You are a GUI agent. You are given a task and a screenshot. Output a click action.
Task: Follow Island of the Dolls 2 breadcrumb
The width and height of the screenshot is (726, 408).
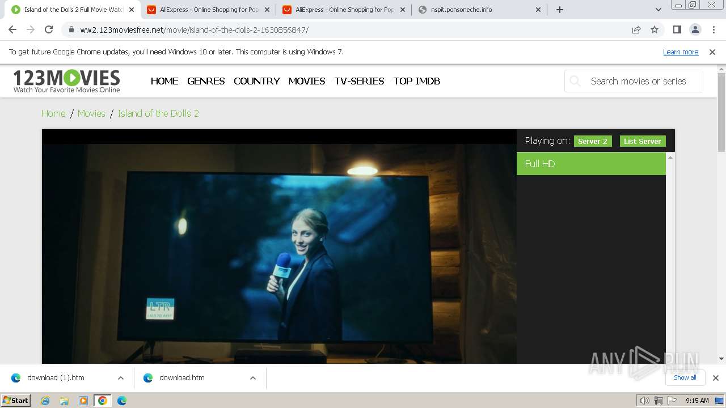[158, 113]
